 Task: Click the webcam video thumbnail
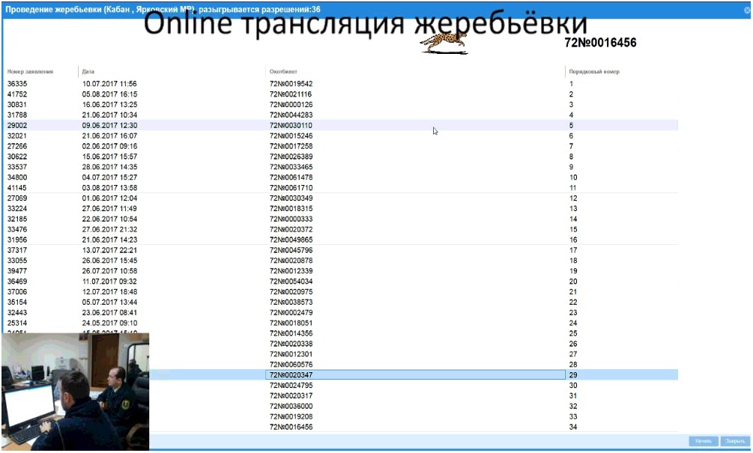pos(75,392)
